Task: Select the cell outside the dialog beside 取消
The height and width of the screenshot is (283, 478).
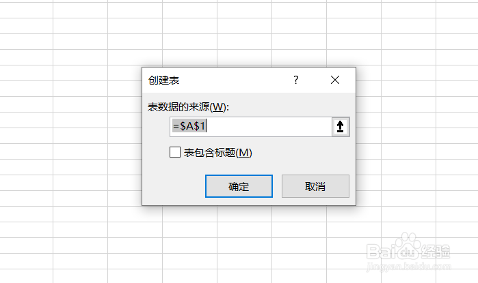Action: tap(369, 183)
